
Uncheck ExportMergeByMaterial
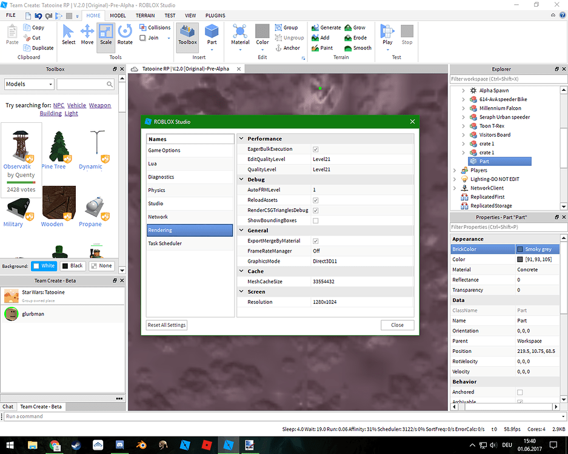coord(315,241)
